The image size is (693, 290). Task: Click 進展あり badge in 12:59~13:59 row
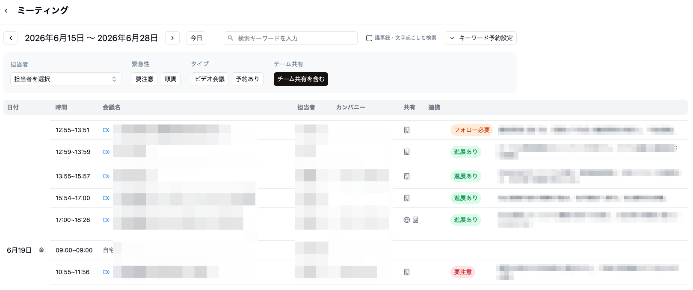point(466,152)
